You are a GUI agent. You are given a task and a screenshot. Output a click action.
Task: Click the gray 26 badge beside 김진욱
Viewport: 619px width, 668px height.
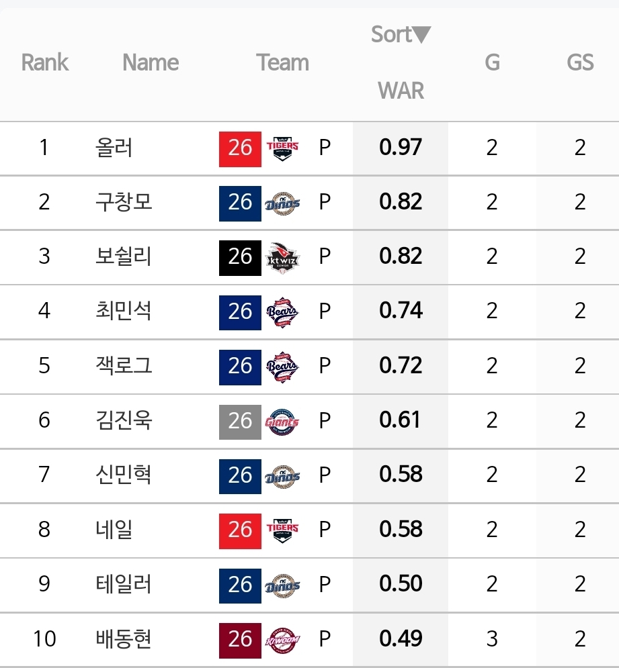tap(240, 422)
